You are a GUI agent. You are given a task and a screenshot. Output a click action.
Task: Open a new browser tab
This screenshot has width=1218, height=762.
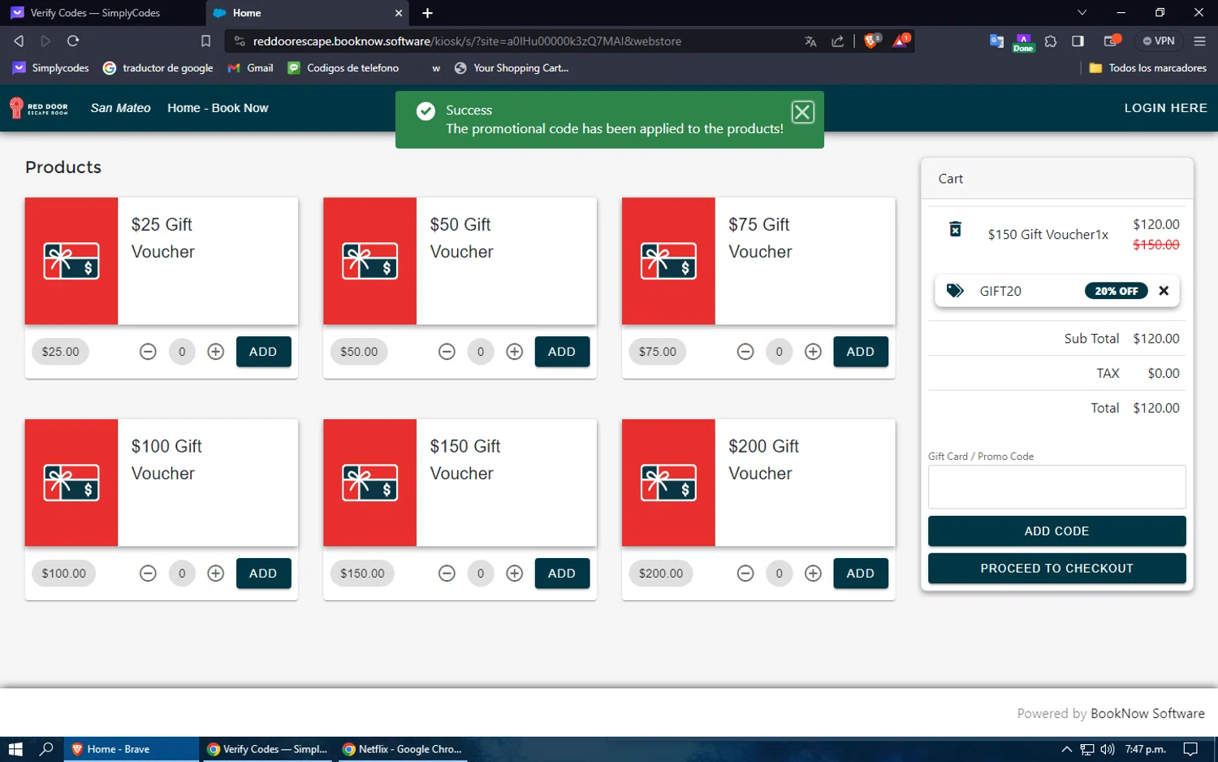coord(427,13)
